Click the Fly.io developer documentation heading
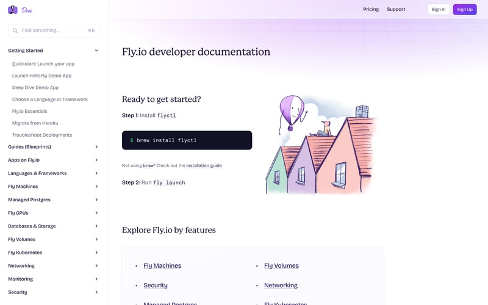488x305 pixels. click(196, 52)
